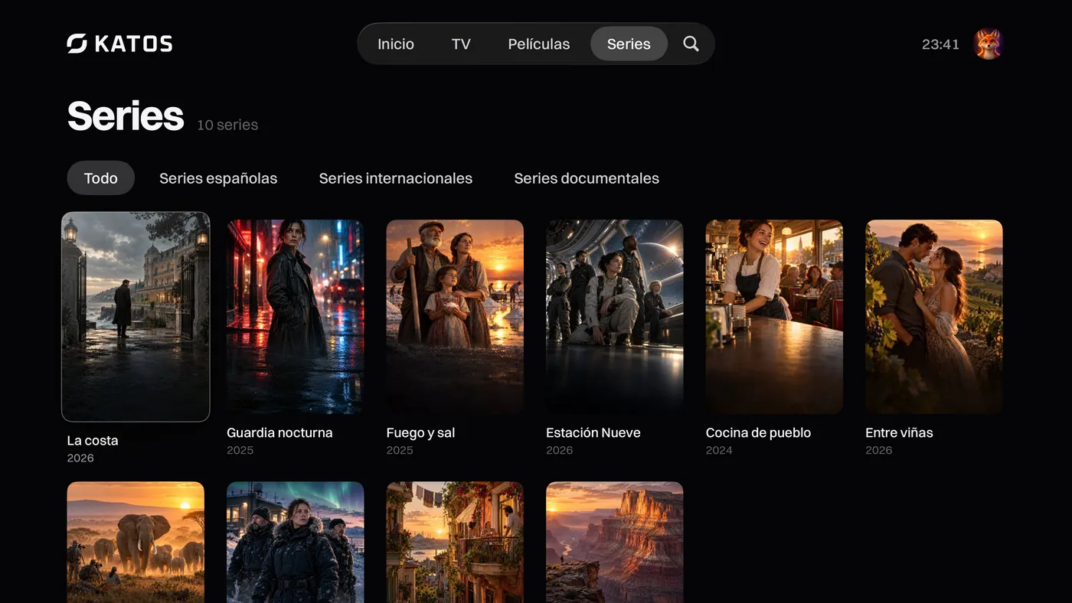Filter by Series internacionales

point(396,178)
